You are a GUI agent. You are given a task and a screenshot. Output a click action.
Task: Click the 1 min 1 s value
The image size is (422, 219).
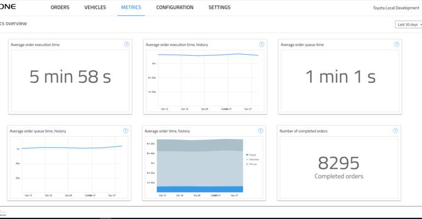coord(341,77)
